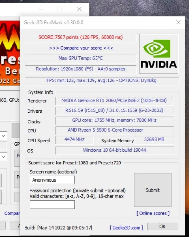
Task: Click the CPU AMD Ryzen 5 5600 field
Action: [x=114, y=130]
